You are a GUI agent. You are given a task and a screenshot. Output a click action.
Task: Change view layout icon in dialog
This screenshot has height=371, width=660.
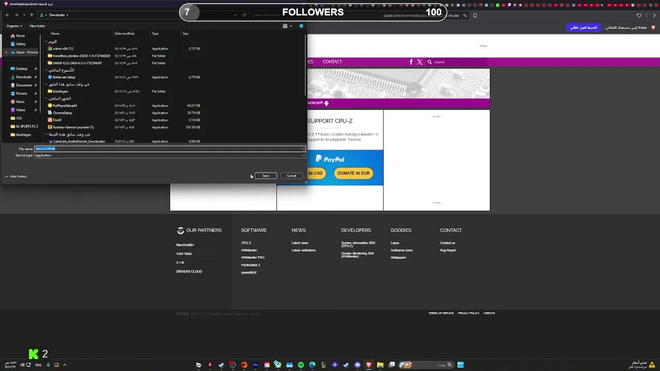click(x=285, y=26)
